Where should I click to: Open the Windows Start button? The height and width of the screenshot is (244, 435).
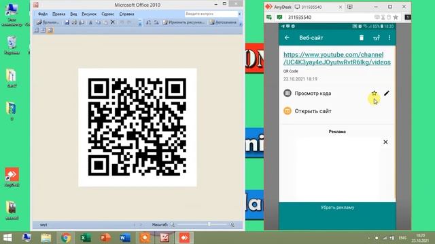tap(7, 238)
